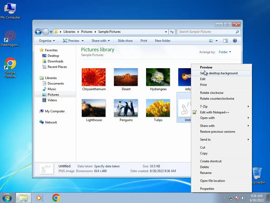Expand the Send to submenu

[221, 140]
